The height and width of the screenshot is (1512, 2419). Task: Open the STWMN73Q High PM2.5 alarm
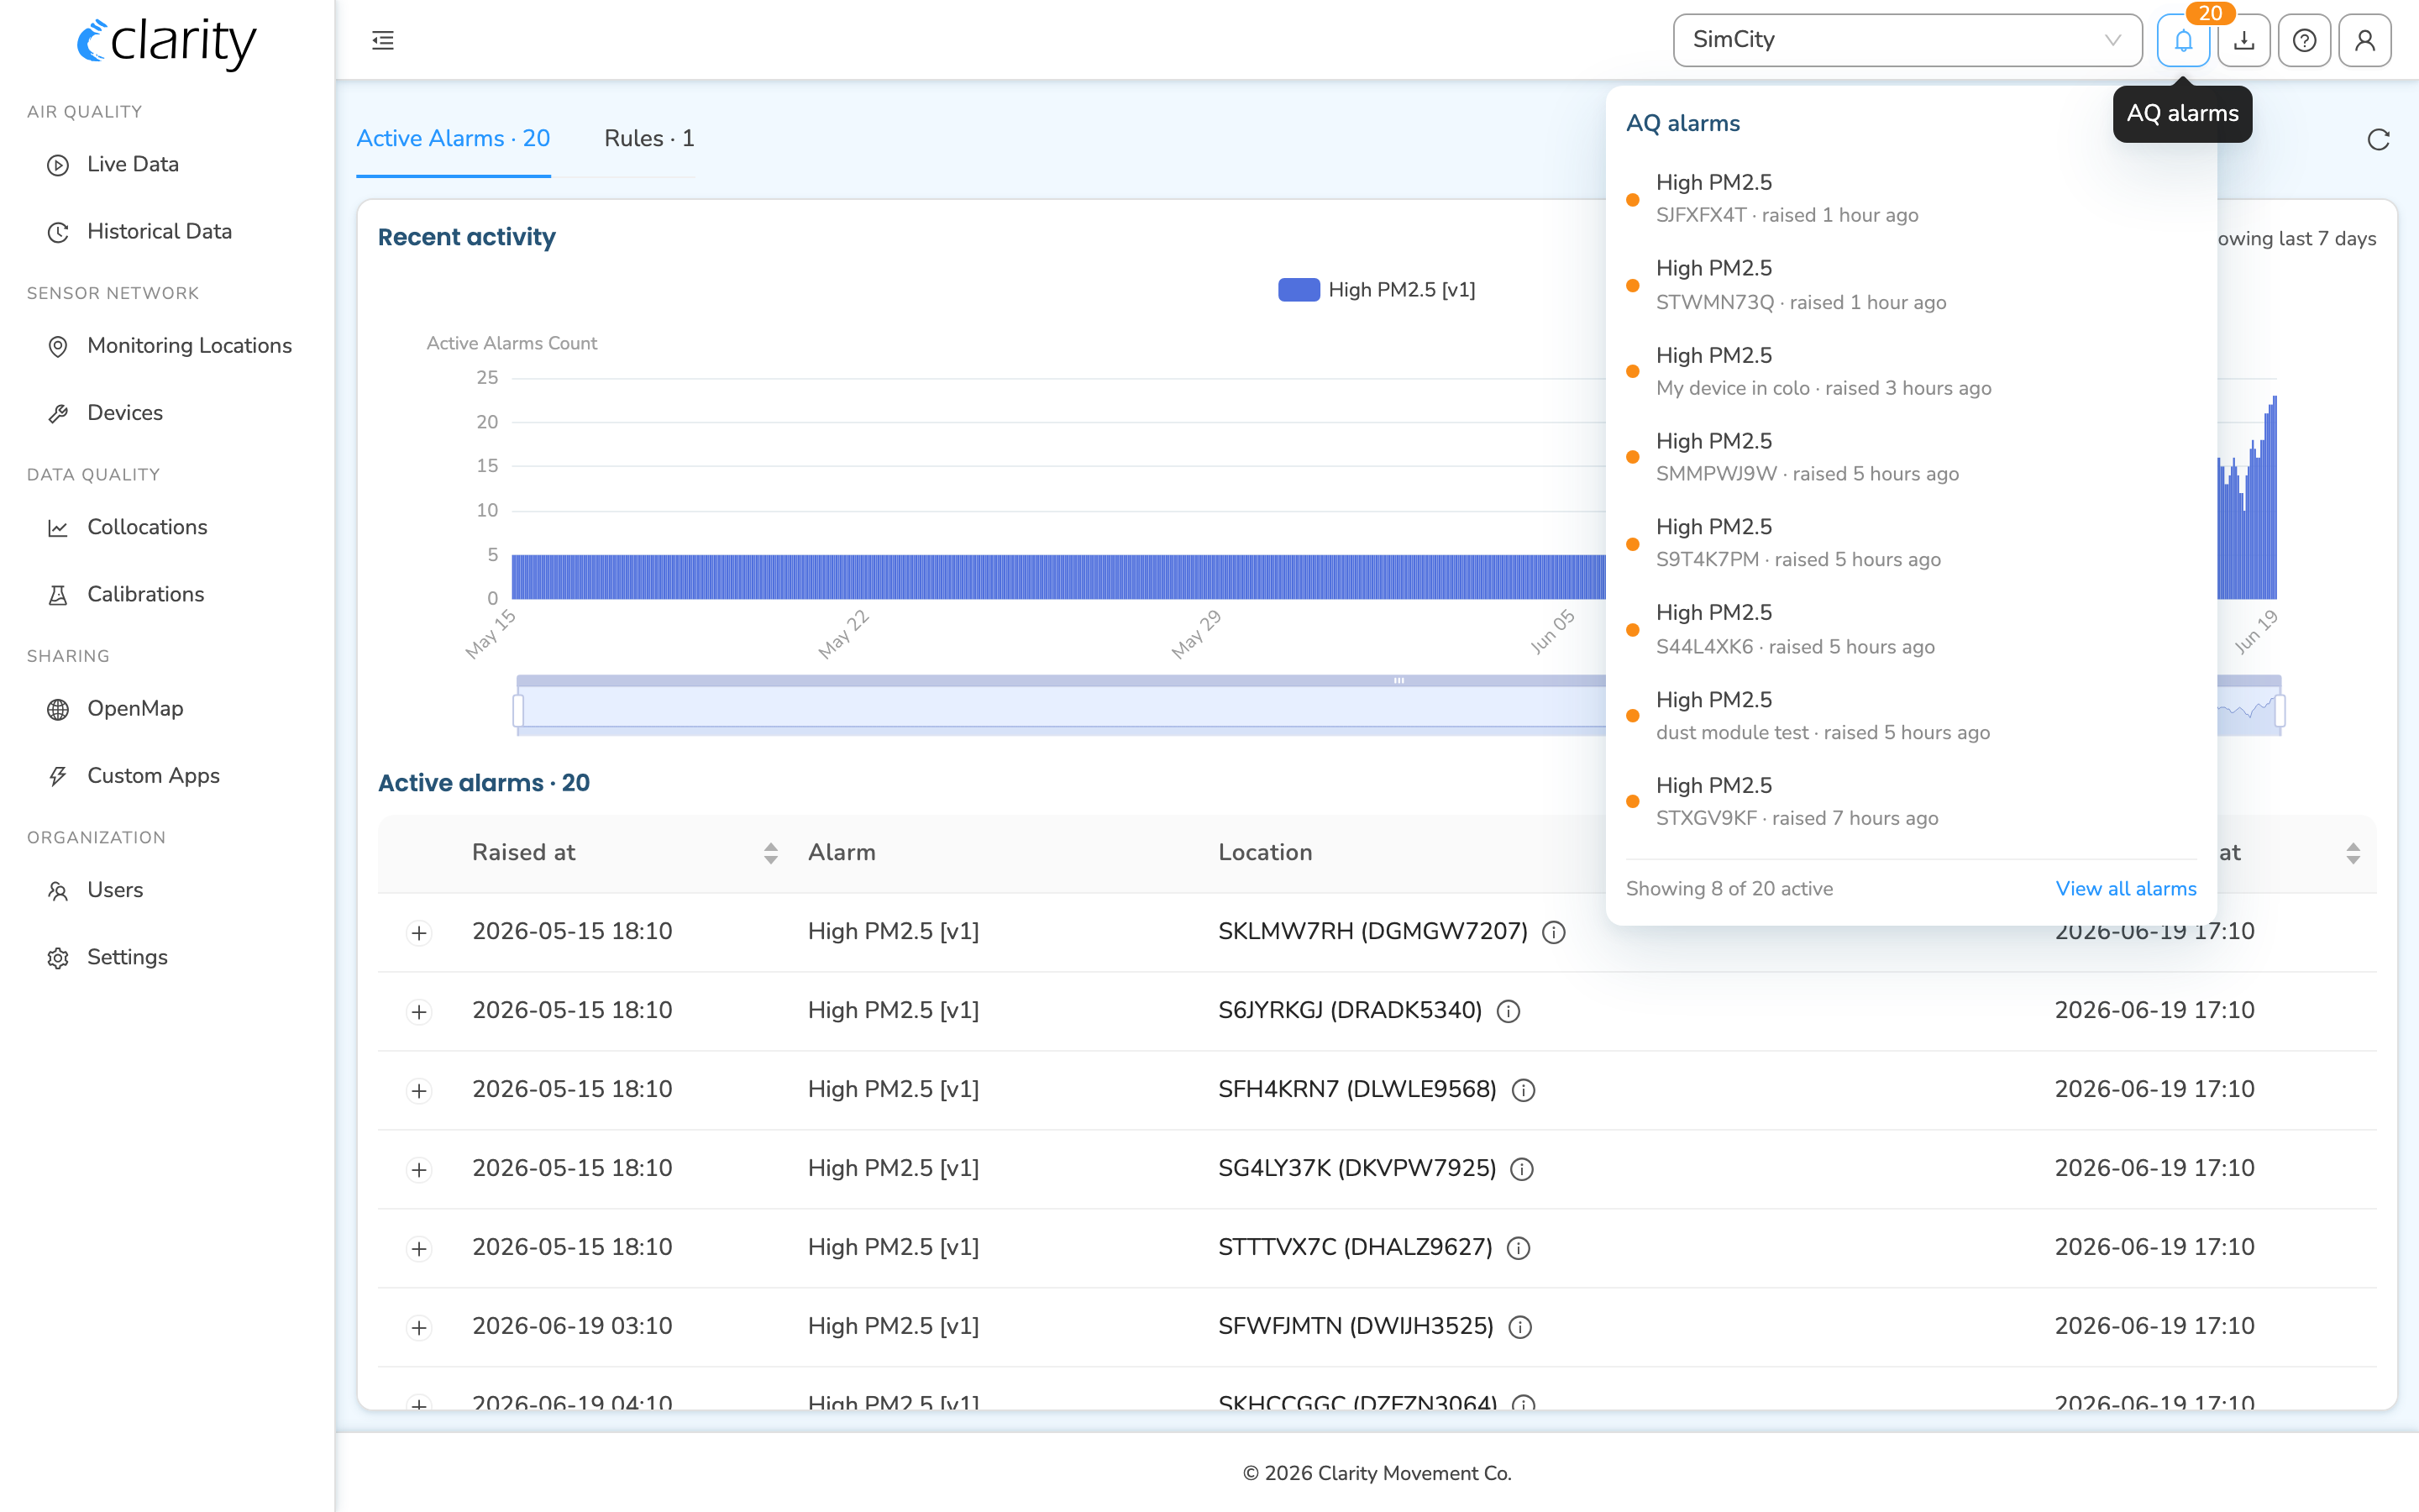[1910, 285]
